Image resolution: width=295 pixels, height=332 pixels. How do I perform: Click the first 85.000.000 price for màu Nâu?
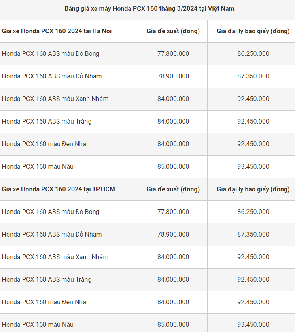point(173,166)
